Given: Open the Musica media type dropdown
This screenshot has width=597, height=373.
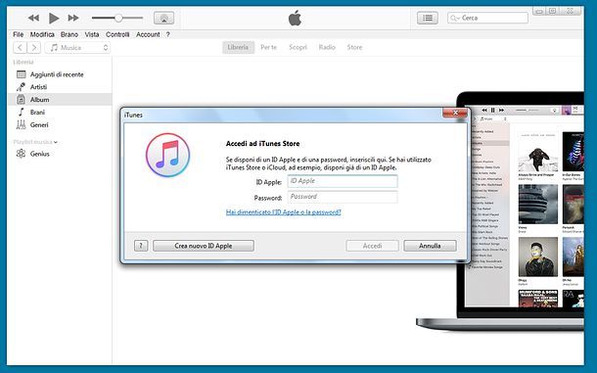Looking at the screenshot, I should [77, 47].
